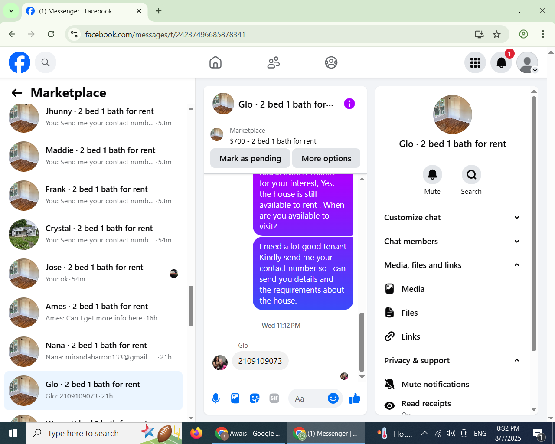555x444 pixels.
Task: Open the Maddie conversation
Action: tap(93, 157)
